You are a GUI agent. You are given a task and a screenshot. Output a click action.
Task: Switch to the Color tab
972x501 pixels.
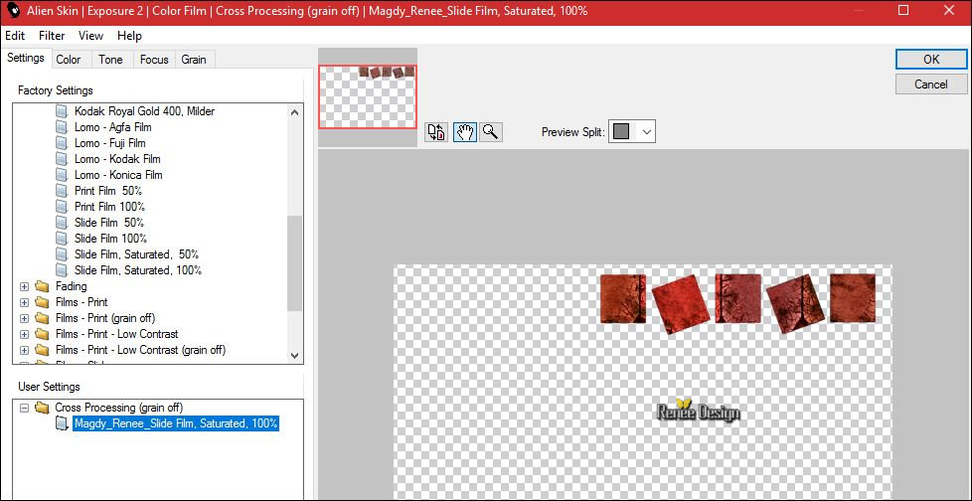pyautogui.click(x=69, y=60)
